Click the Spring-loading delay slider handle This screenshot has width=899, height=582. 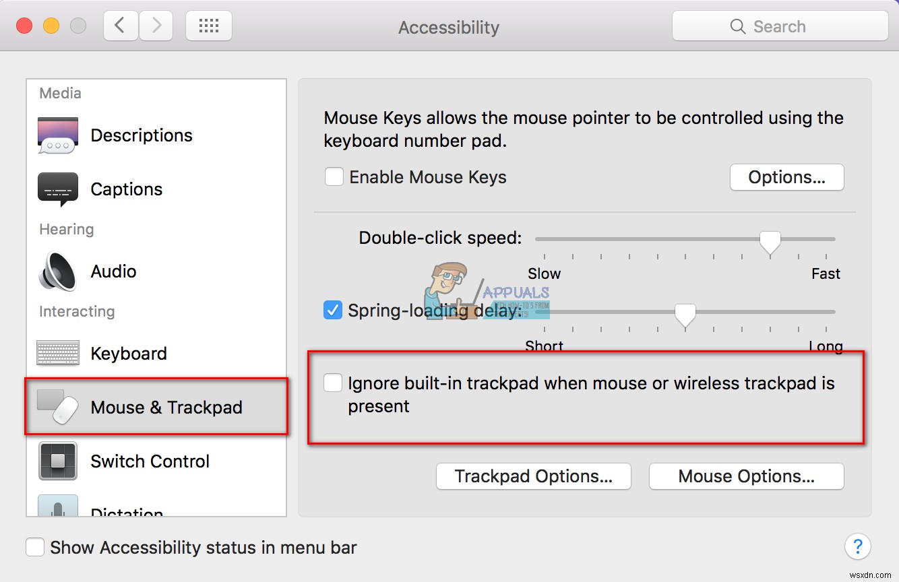click(685, 313)
